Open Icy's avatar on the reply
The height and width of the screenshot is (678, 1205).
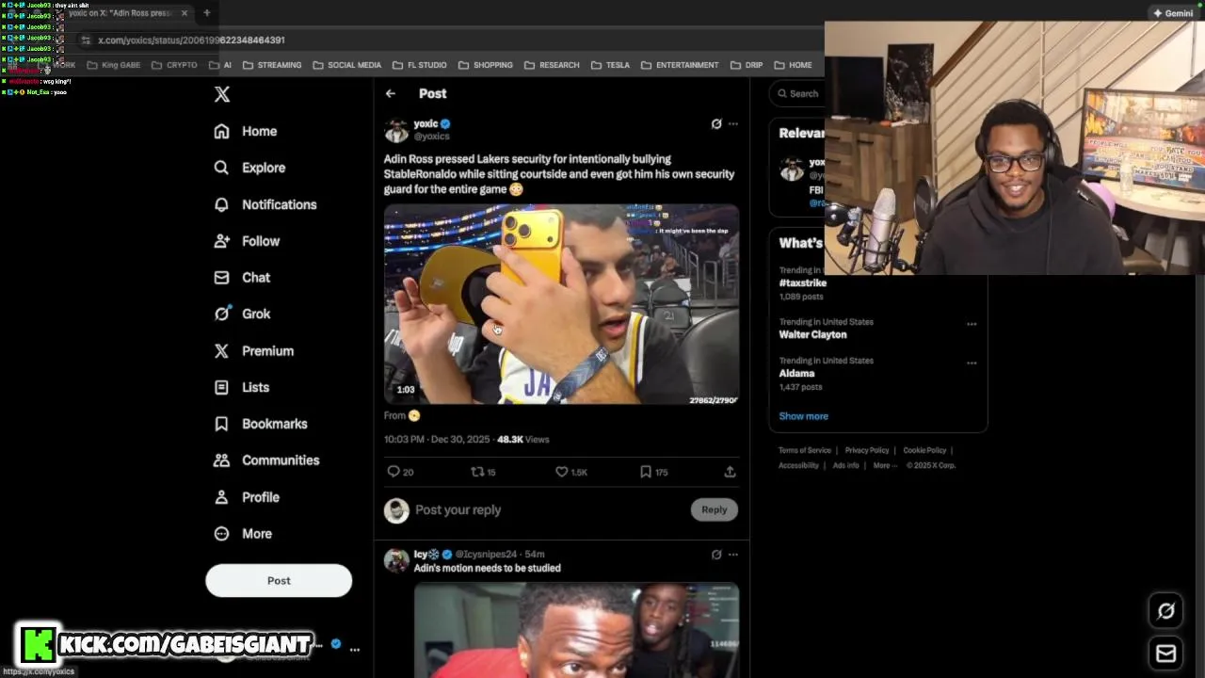[396, 560]
